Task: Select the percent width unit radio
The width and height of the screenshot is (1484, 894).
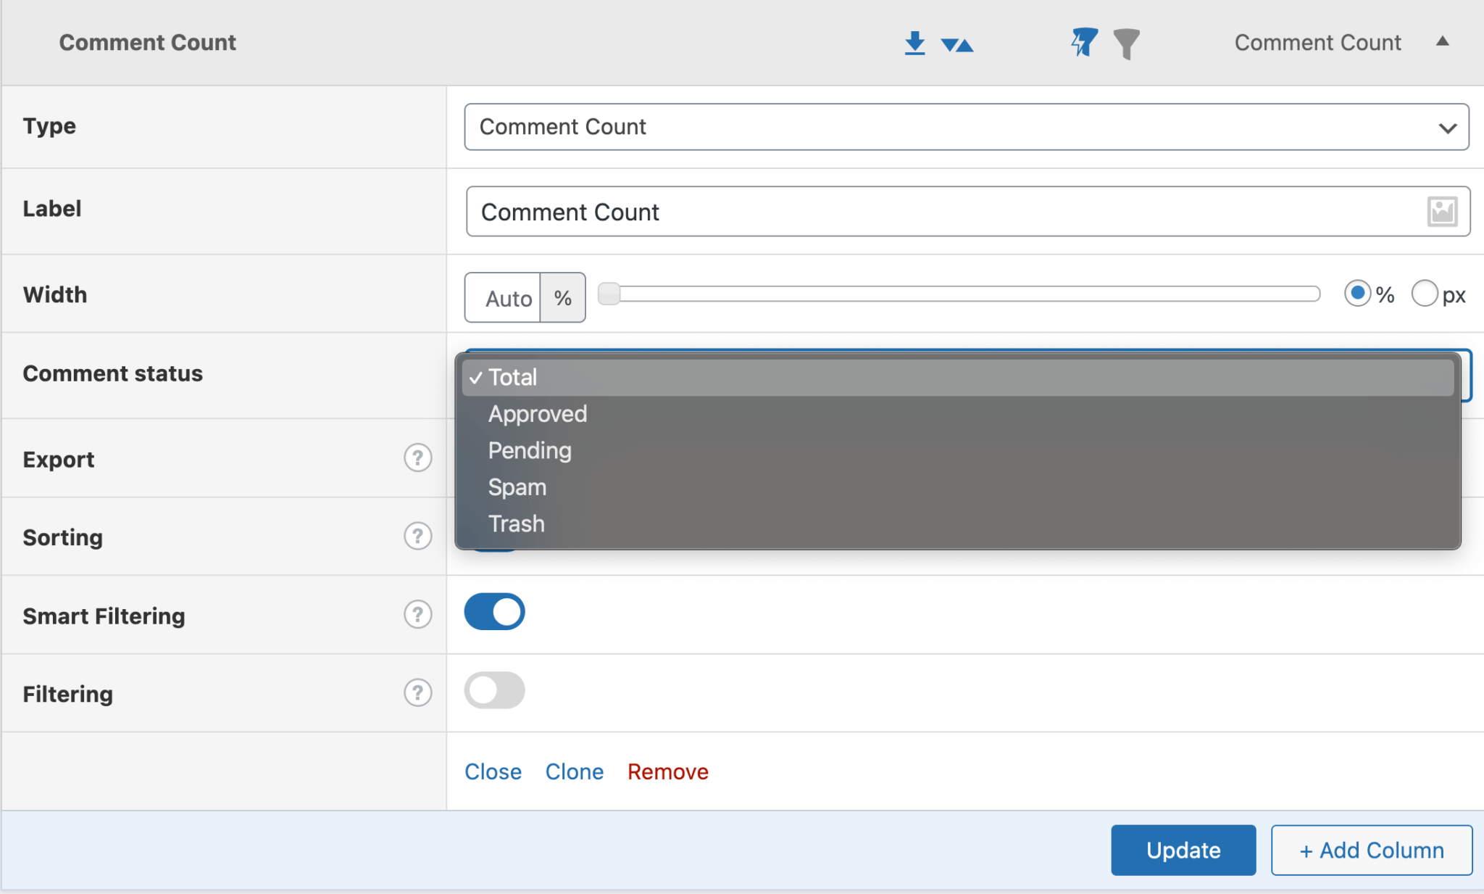Action: pos(1357,294)
